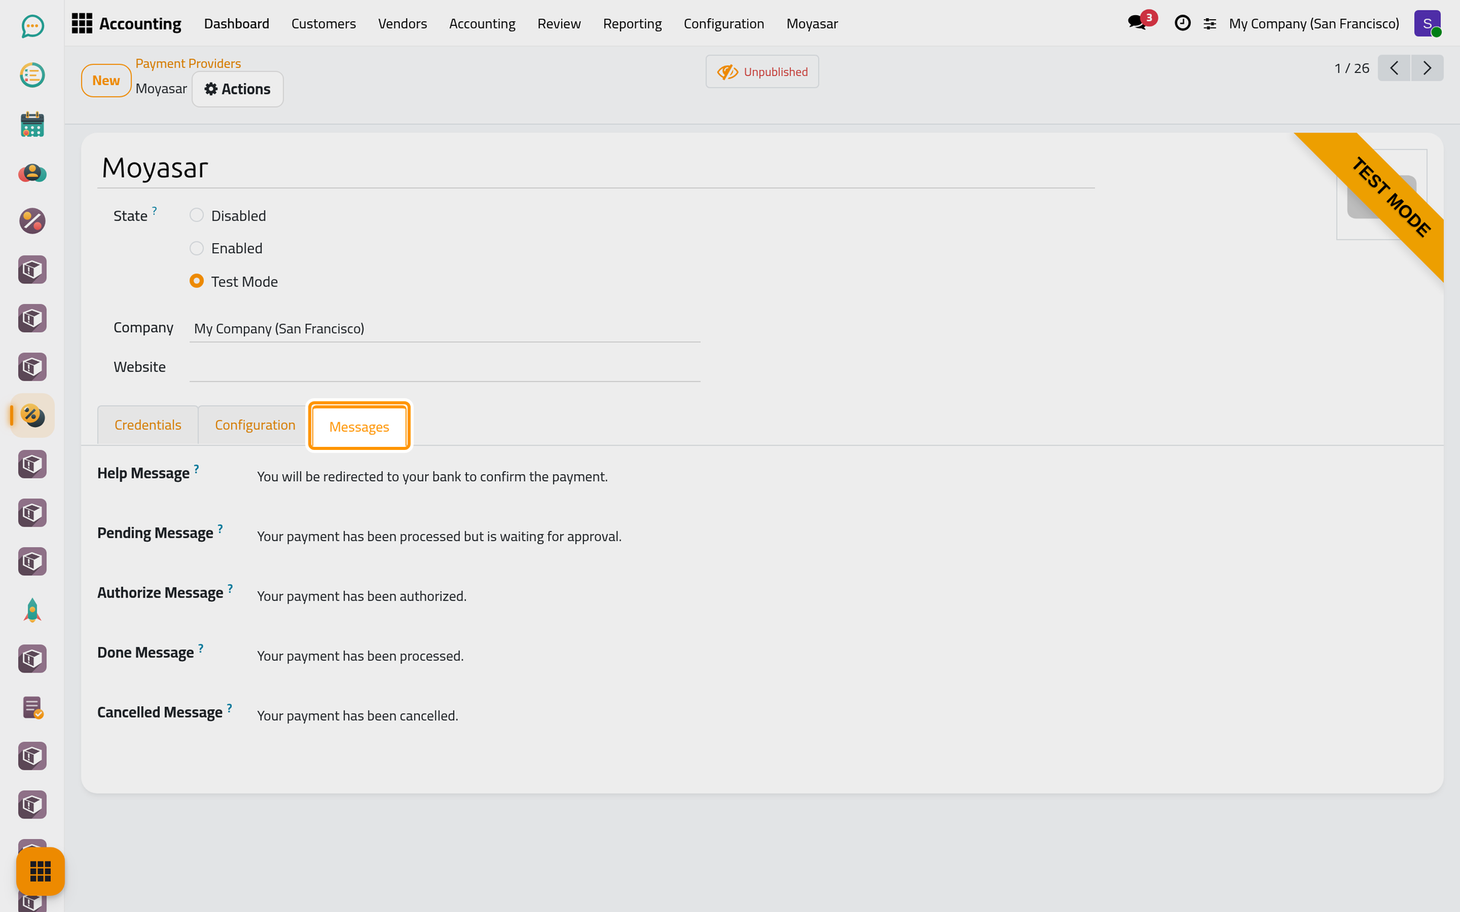Open the user avatar menu
Screen dimensions: 1460x912
point(1427,24)
